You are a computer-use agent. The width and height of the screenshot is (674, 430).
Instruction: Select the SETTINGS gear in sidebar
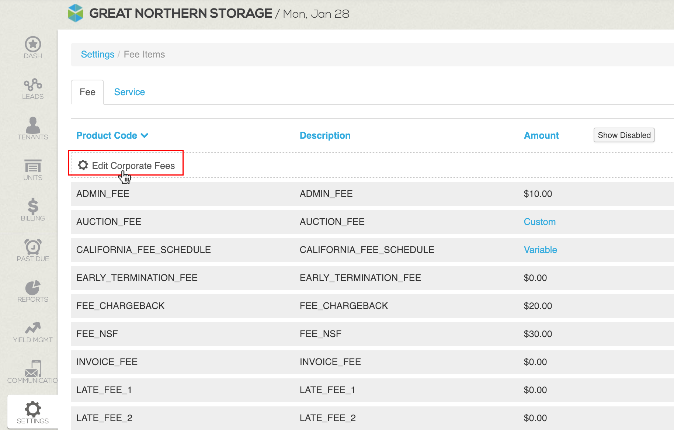(x=33, y=409)
